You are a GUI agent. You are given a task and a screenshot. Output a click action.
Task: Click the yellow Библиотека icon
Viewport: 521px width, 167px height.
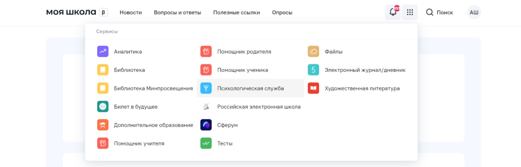102,70
